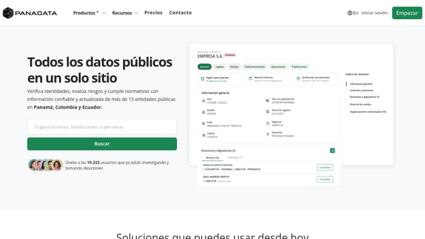Go to Organizaciones relacionadas (13) in index
425x239 pixels.
tap(368, 112)
